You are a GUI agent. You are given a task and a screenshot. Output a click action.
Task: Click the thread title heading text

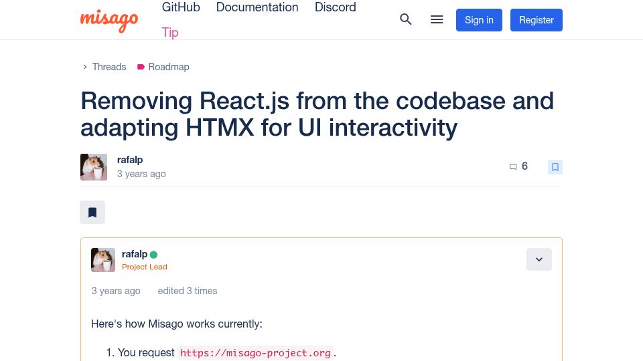[317, 114]
